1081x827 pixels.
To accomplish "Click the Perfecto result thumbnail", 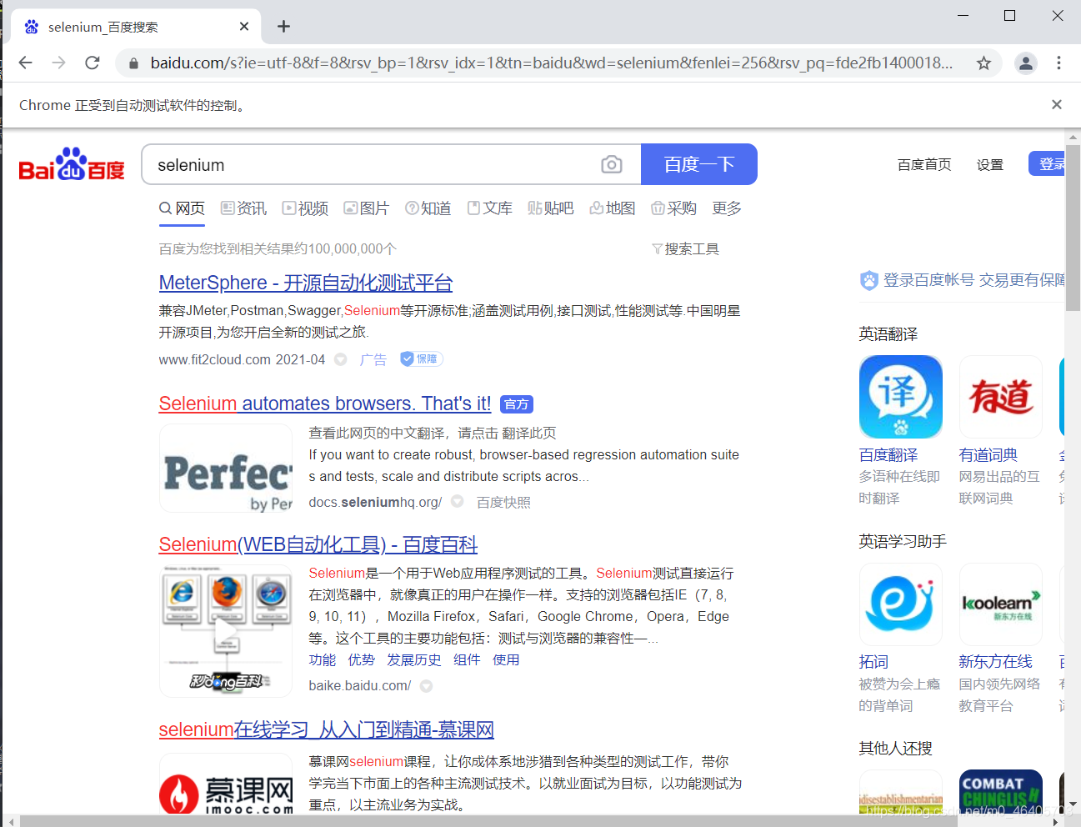I will pos(226,468).
